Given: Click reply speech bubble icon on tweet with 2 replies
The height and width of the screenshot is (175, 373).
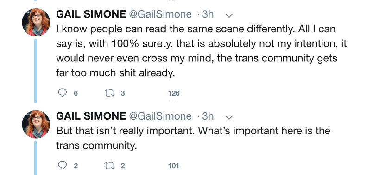Looking at the screenshot, I should click(63, 165).
